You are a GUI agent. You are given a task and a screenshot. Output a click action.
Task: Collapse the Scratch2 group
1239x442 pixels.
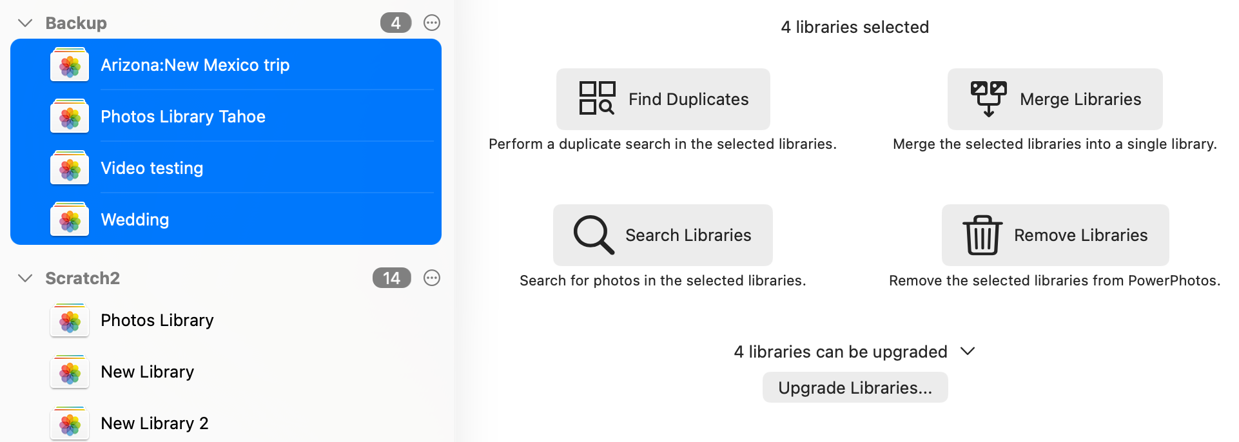coord(24,278)
